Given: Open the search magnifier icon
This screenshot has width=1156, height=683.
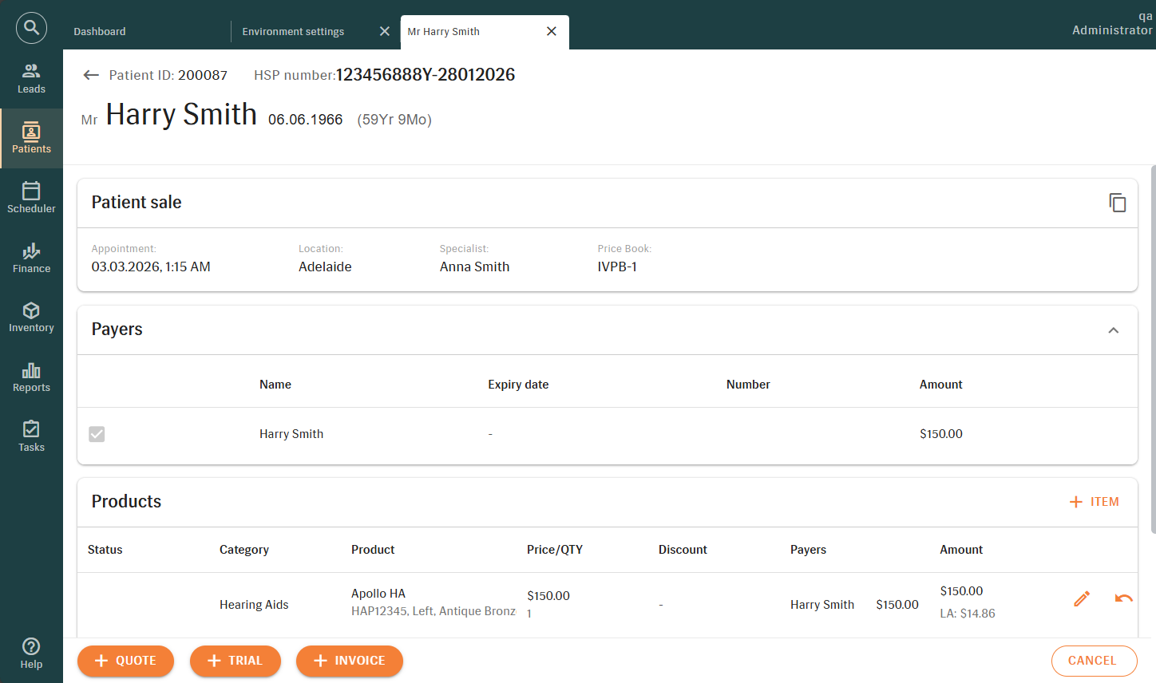Looking at the screenshot, I should pos(31,28).
